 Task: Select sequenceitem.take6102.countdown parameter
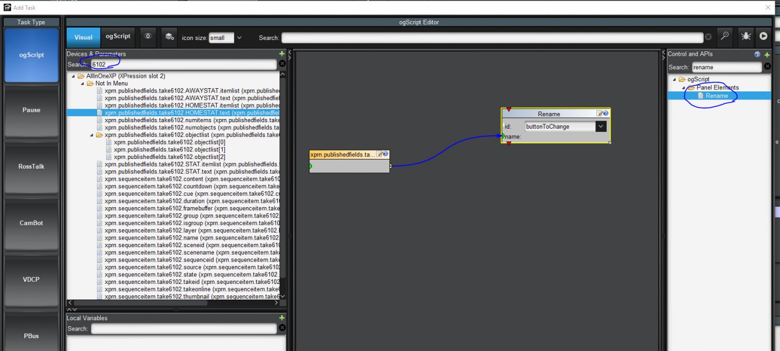(188, 187)
